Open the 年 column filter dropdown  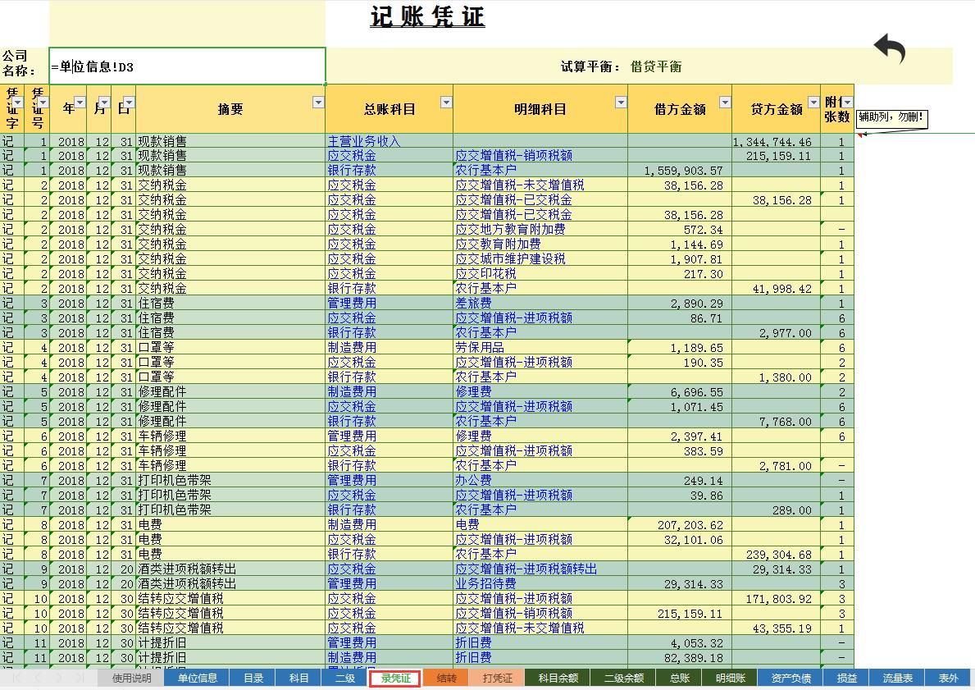[x=79, y=102]
